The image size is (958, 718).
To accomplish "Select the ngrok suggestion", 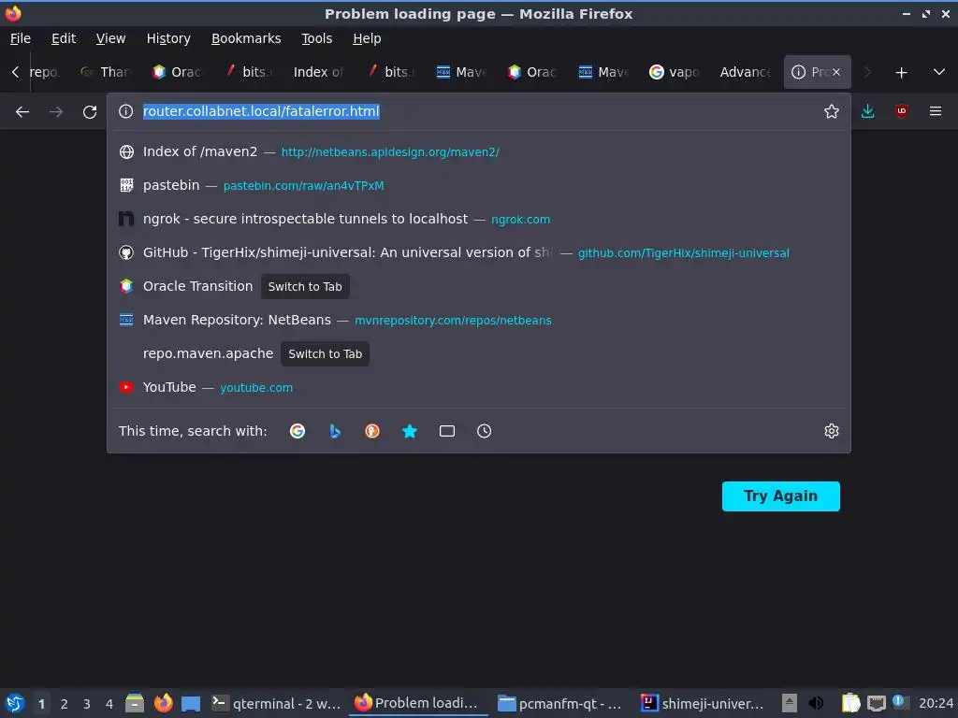I will [x=478, y=219].
